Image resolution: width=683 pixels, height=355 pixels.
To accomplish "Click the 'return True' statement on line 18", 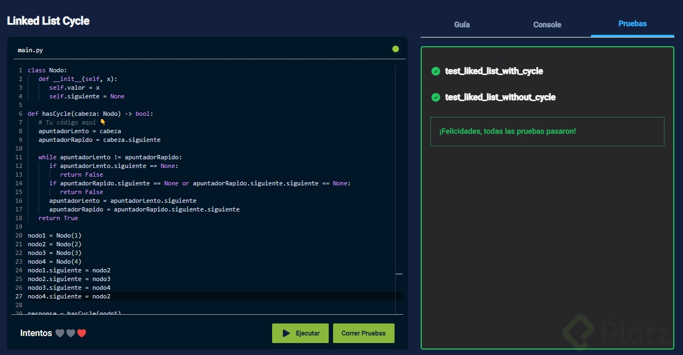I will tap(58, 218).
